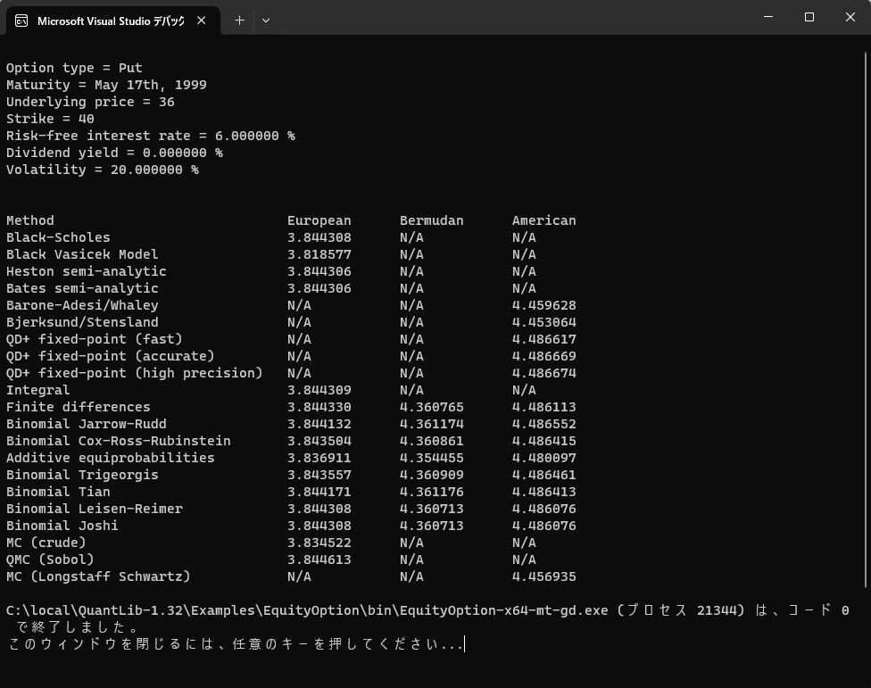The image size is (871, 688).
Task: Click the European value 3.843504
Action: click(319, 441)
